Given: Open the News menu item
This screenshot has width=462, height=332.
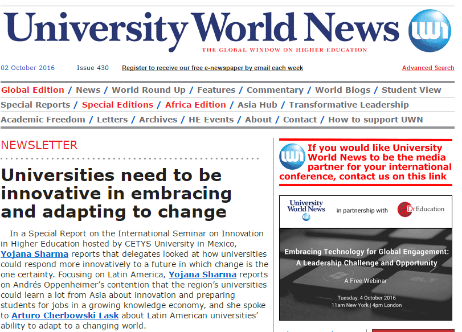Looking at the screenshot, I should [x=88, y=90].
